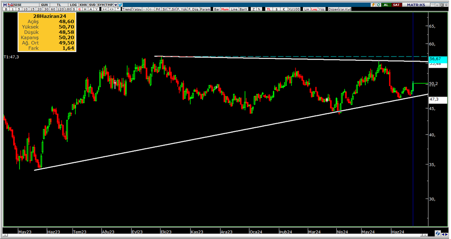The height and width of the screenshot is (239, 451).
Task: Select the 15 minute period
Action: click(33, 9)
